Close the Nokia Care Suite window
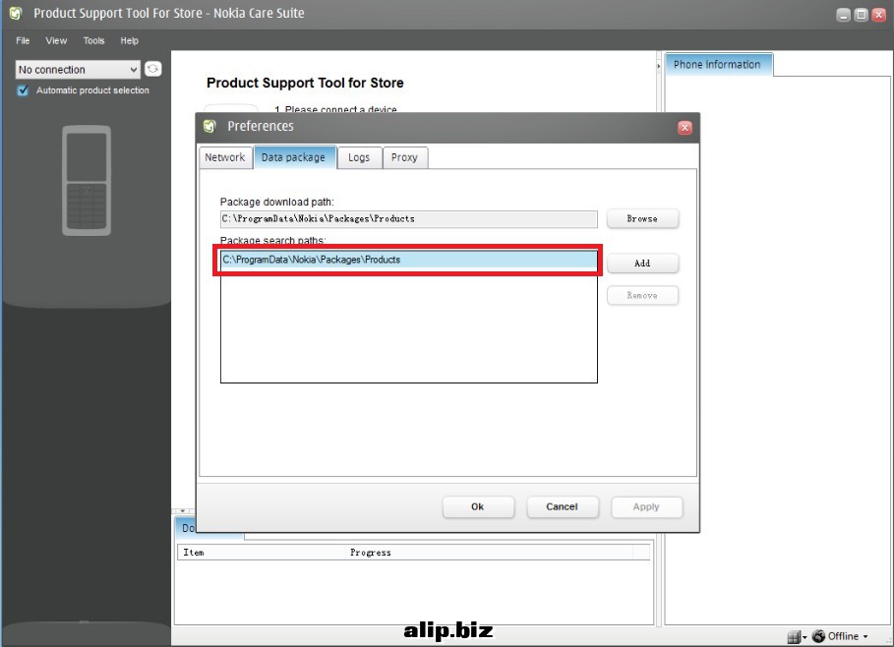894x647 pixels. 880,15
